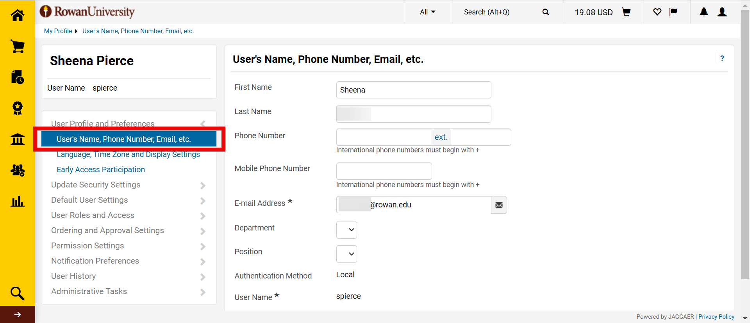Open the Contracts ribbon sidebar icon
The image size is (750, 323).
coord(17,108)
